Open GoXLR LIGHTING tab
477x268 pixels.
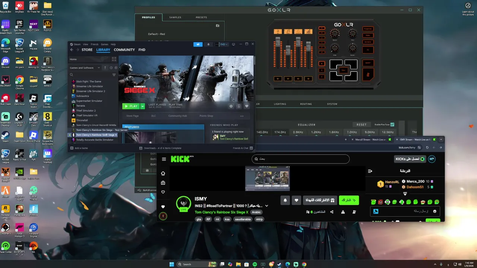[x=280, y=104]
